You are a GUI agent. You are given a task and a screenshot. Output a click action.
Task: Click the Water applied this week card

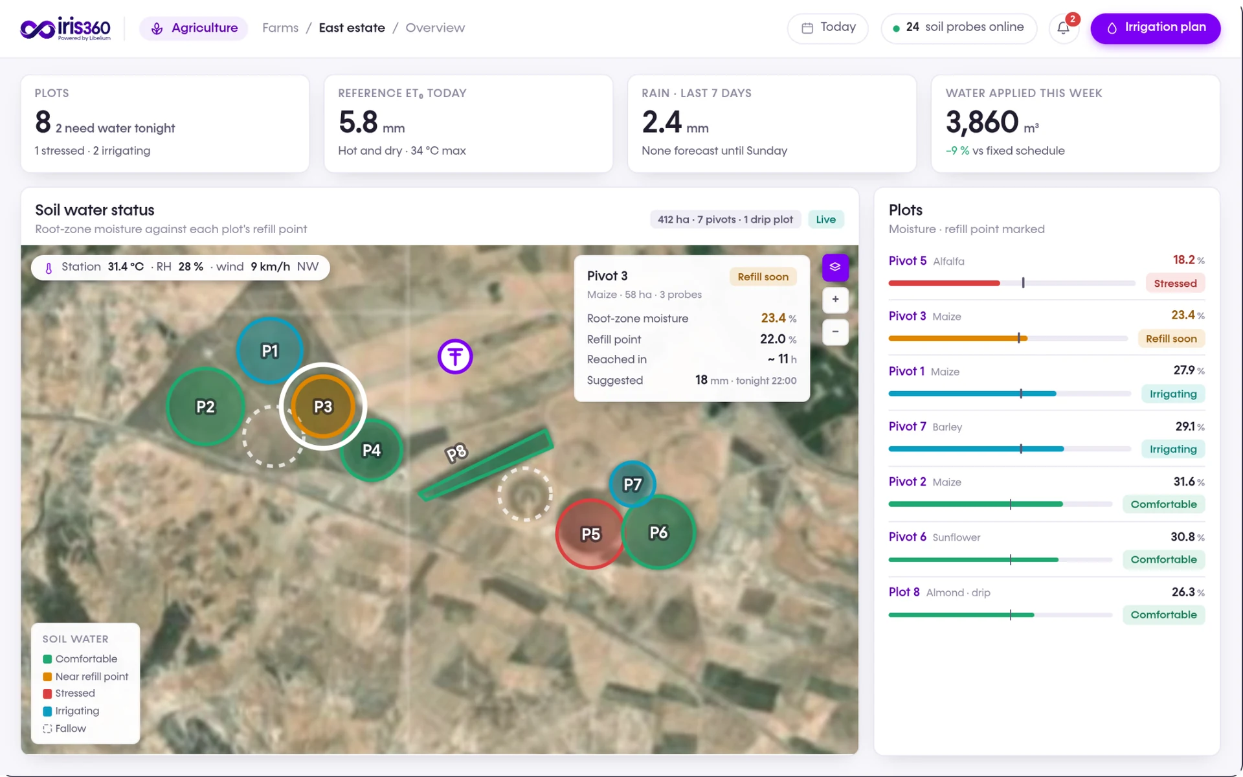click(x=1075, y=123)
